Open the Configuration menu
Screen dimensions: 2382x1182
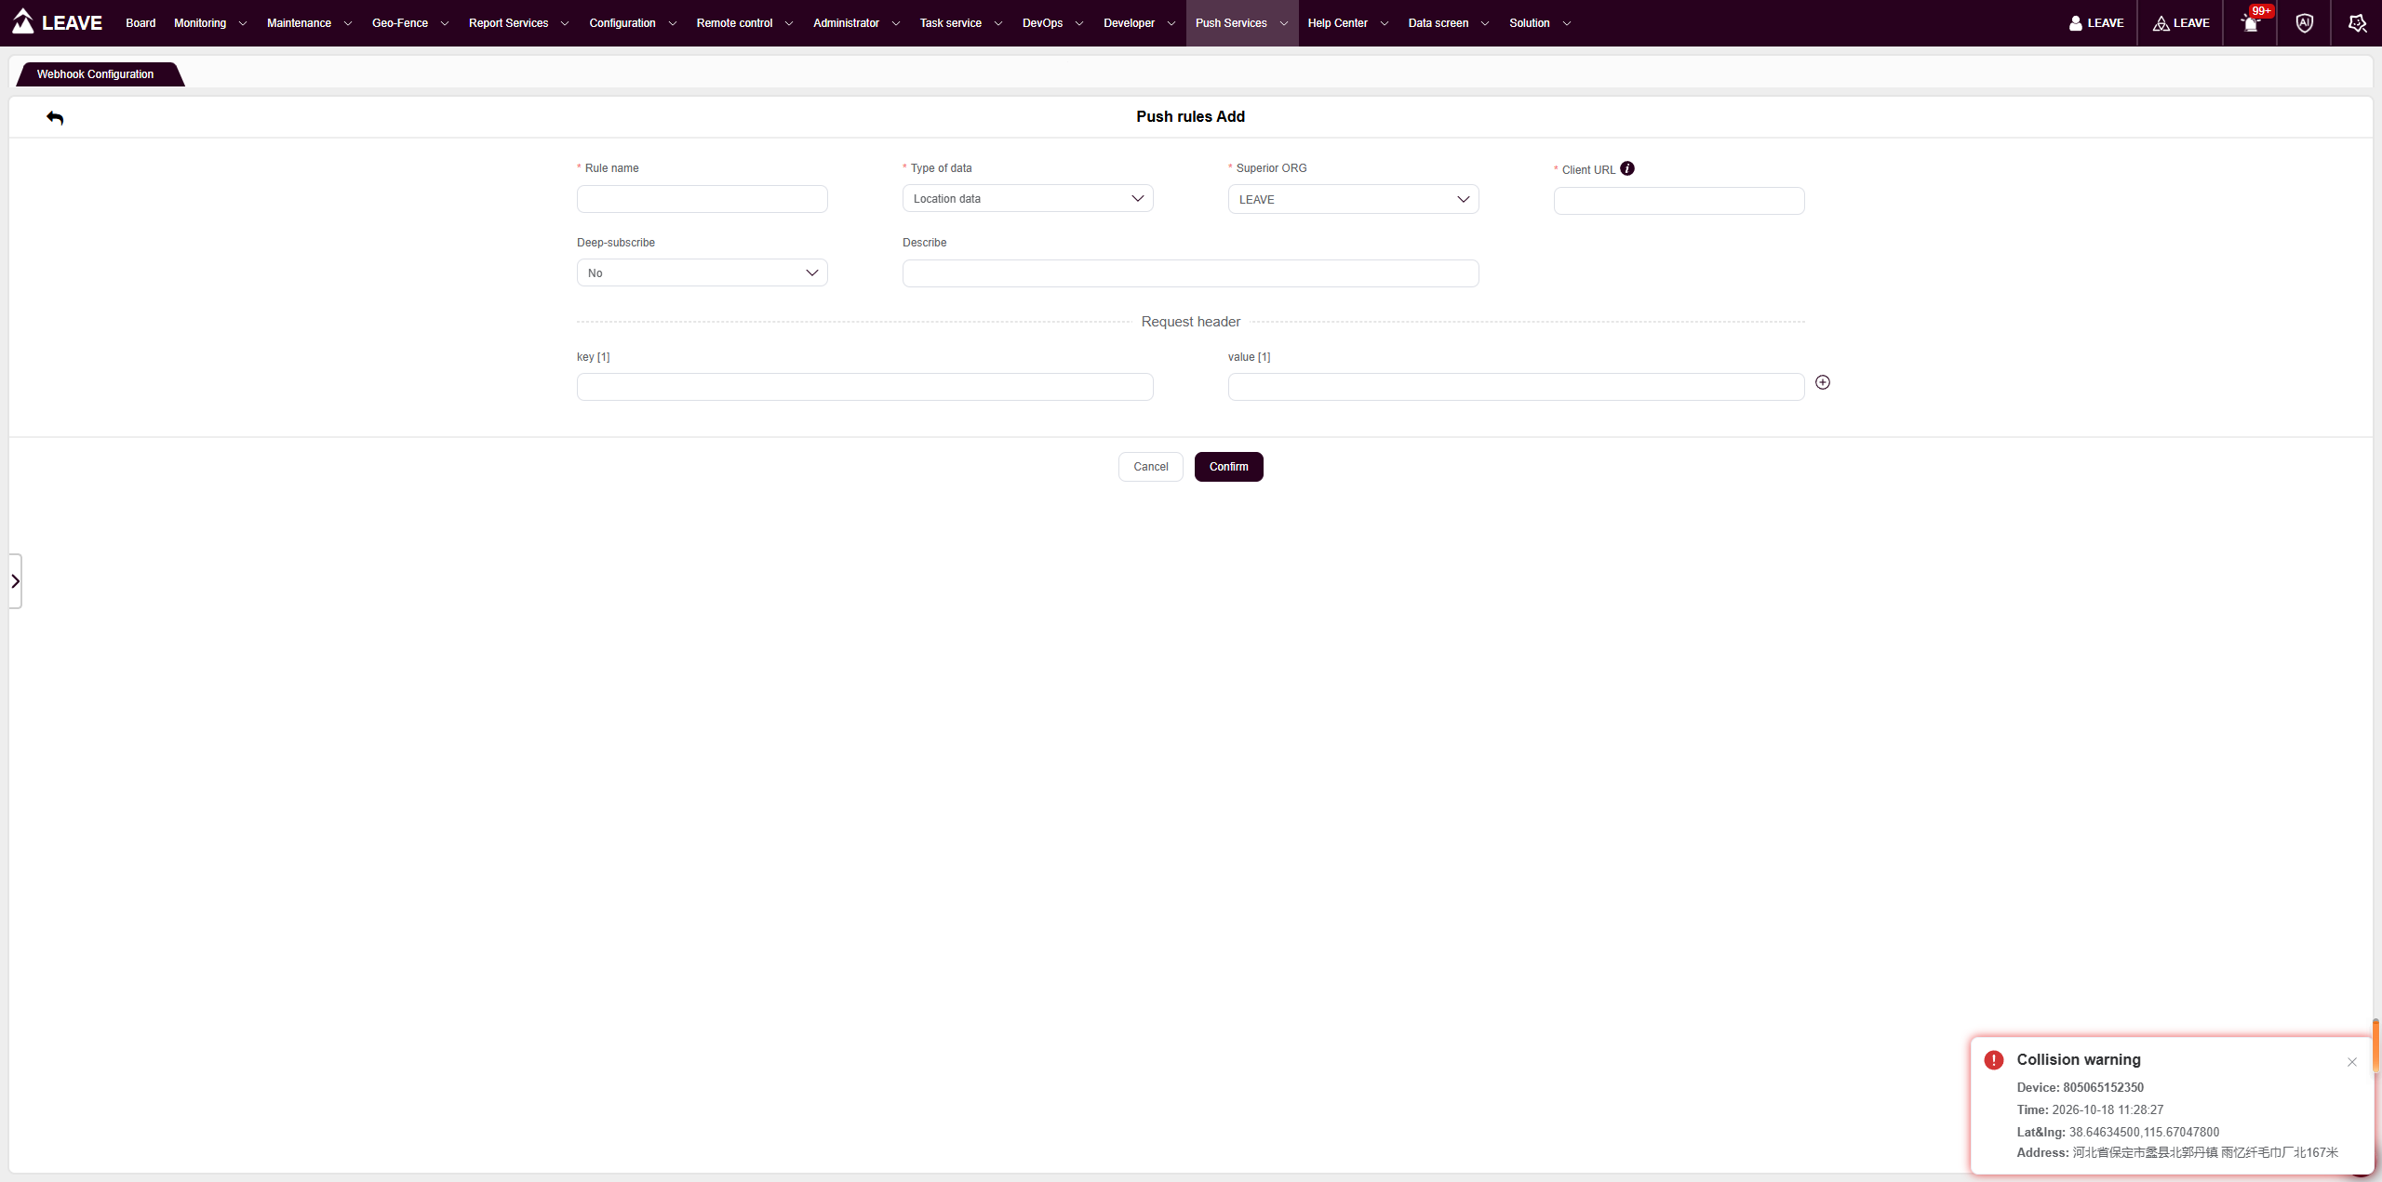(x=633, y=23)
